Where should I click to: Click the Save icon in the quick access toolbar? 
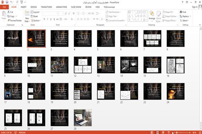(7, 2)
